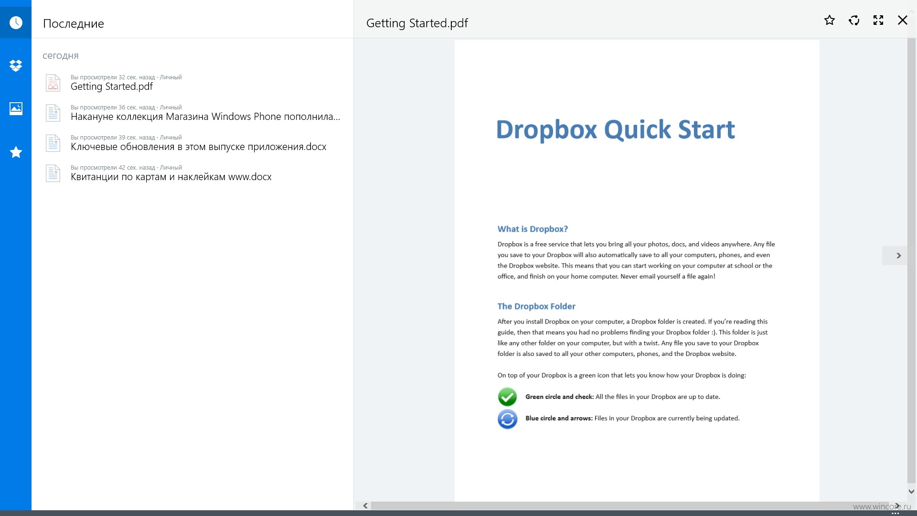917x516 pixels.
Task: Click the What is Dropbox? heading
Action: 533,229
